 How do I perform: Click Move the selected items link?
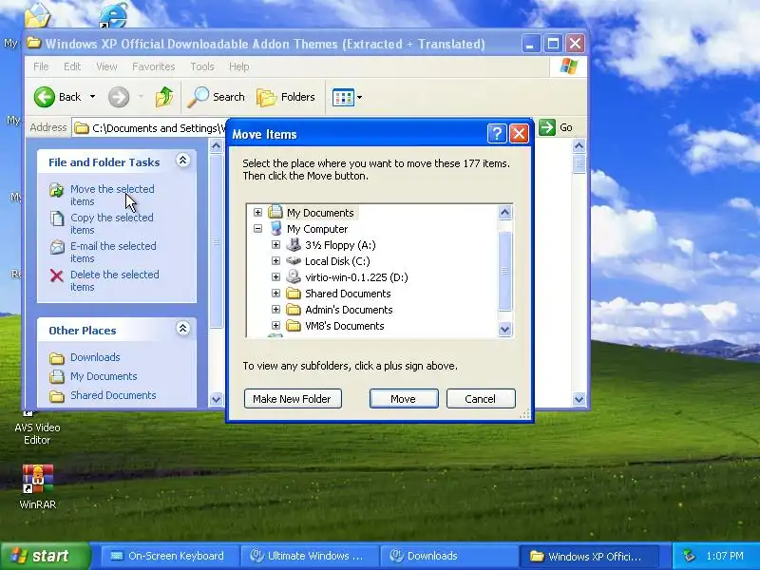click(x=112, y=195)
